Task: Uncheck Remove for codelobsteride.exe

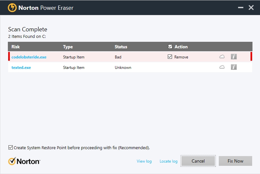Action: click(x=170, y=57)
